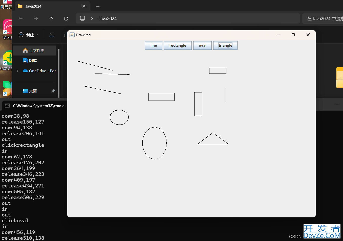Minimize the cmd window
343x241 pixels.
[x=337, y=104]
